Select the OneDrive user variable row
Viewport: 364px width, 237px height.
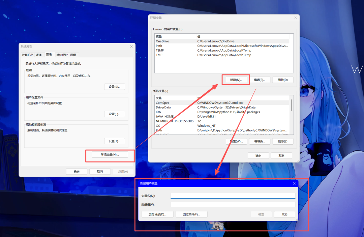[x=222, y=41]
